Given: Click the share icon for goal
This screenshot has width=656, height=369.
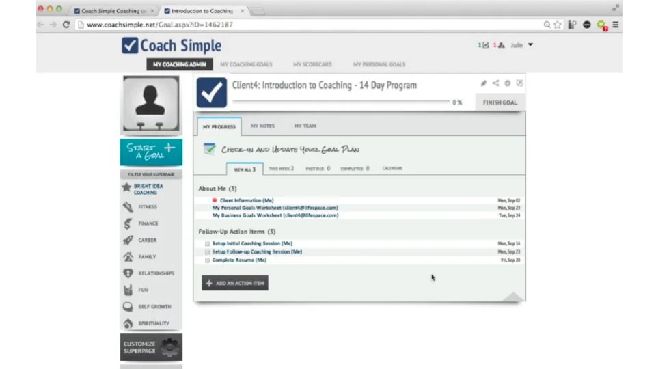Looking at the screenshot, I should tap(496, 83).
